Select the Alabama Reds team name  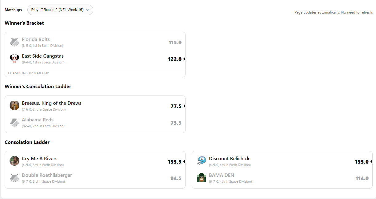38,120
